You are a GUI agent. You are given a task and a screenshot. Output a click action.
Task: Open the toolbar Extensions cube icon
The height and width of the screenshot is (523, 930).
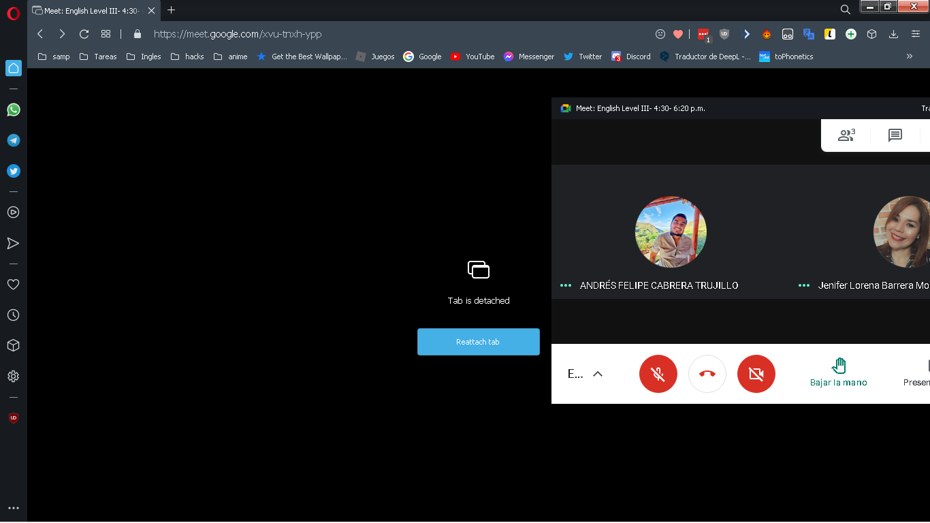(871, 34)
